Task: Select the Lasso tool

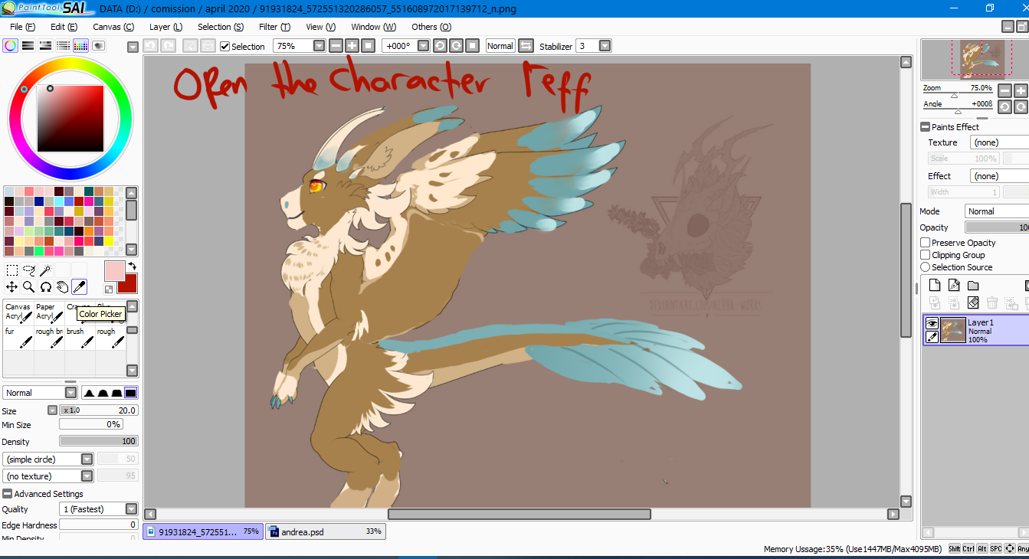Action: point(29,270)
